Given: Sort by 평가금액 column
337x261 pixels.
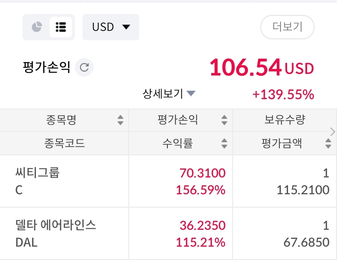Looking at the screenshot, I should click(x=328, y=143).
